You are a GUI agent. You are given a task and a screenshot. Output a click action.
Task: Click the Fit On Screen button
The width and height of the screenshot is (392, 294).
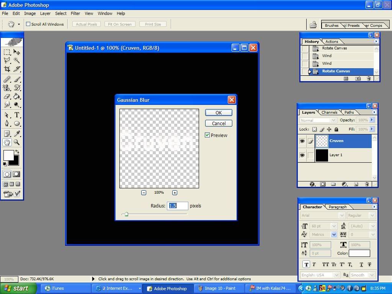click(120, 24)
